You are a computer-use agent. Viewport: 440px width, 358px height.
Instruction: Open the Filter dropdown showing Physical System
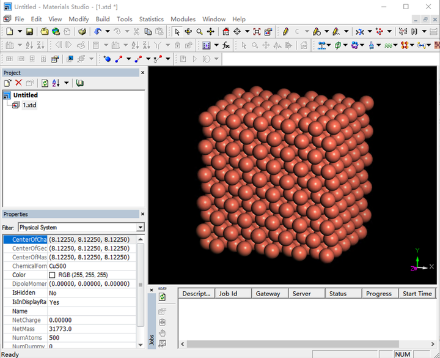click(141, 228)
